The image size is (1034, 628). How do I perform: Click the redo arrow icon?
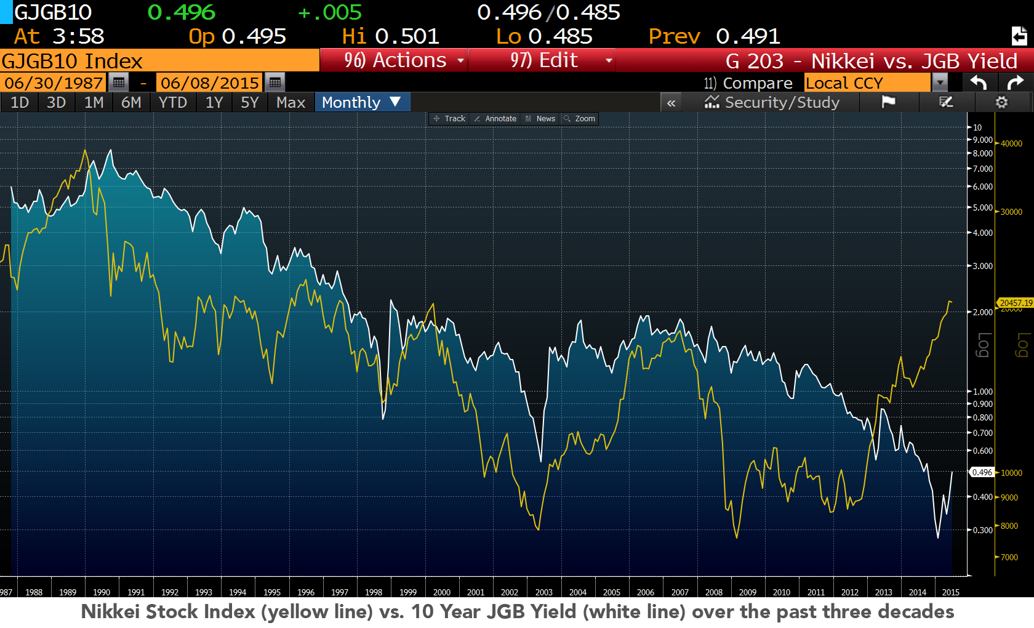pyautogui.click(x=1016, y=83)
